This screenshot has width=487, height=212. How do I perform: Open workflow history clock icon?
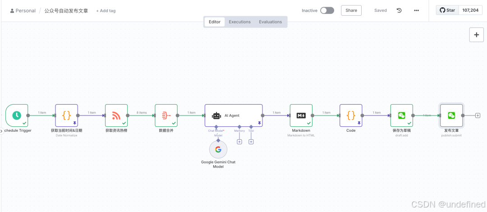(x=399, y=10)
